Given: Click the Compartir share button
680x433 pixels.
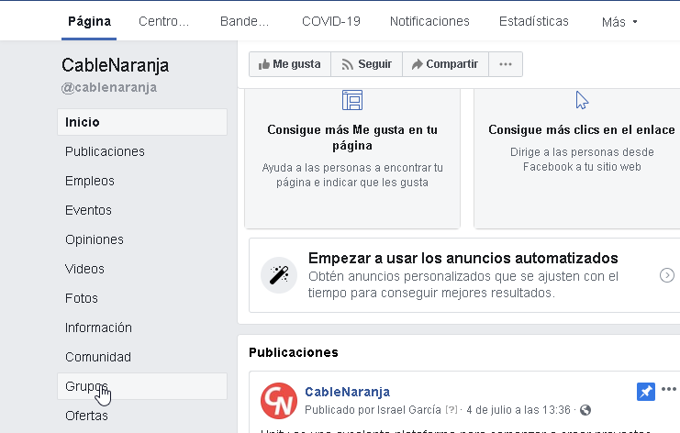Looking at the screenshot, I should pyautogui.click(x=445, y=64).
